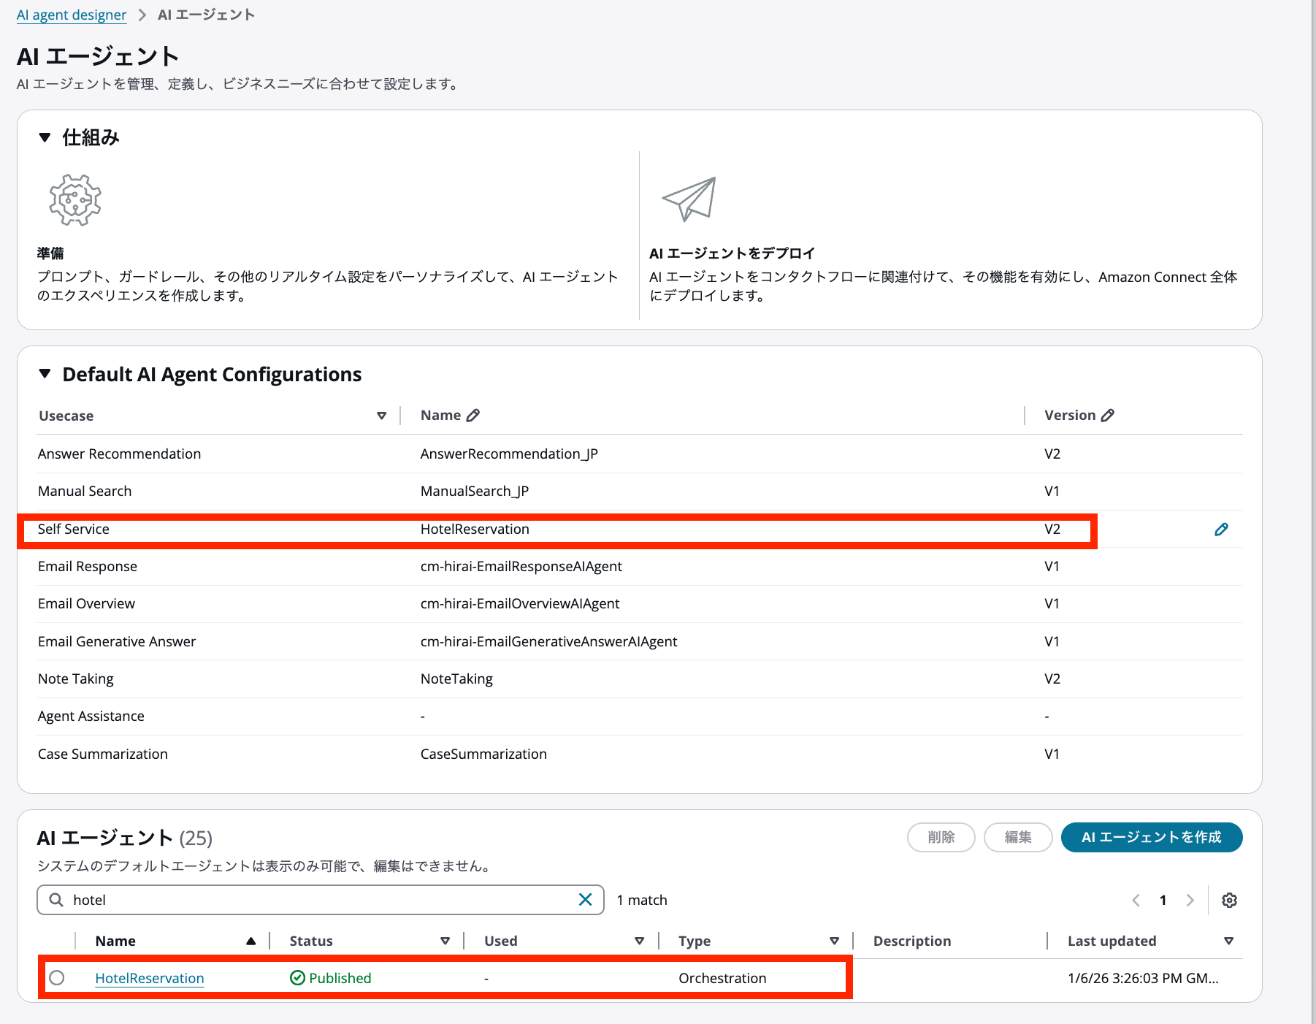The height and width of the screenshot is (1024, 1316).
Task: Click the AI エージェントを作成 button
Action: tap(1151, 838)
